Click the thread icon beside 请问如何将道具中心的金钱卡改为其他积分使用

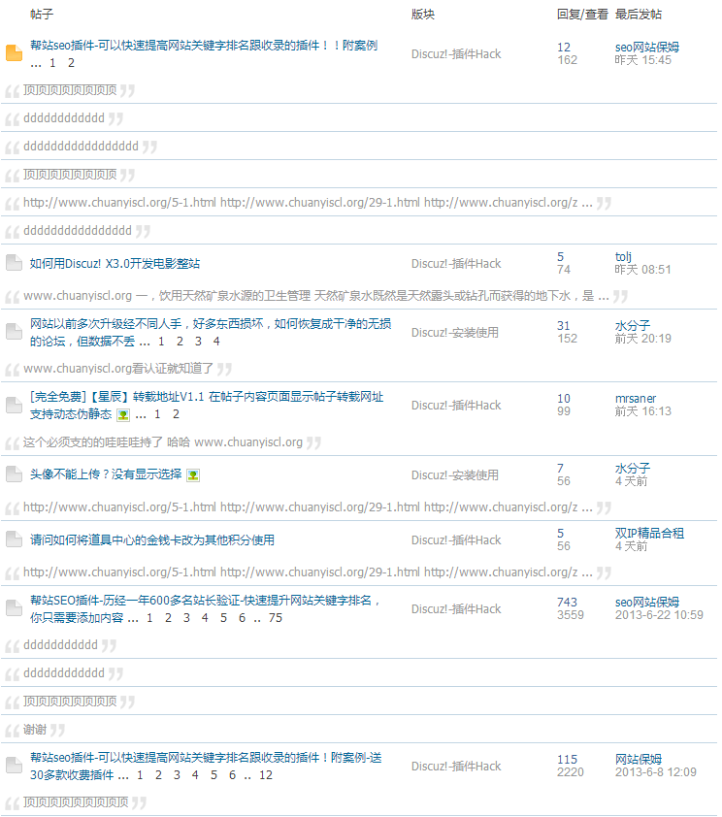tap(14, 539)
